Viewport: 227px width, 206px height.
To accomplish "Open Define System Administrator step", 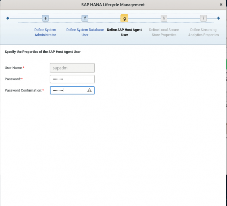I will click(45, 32).
